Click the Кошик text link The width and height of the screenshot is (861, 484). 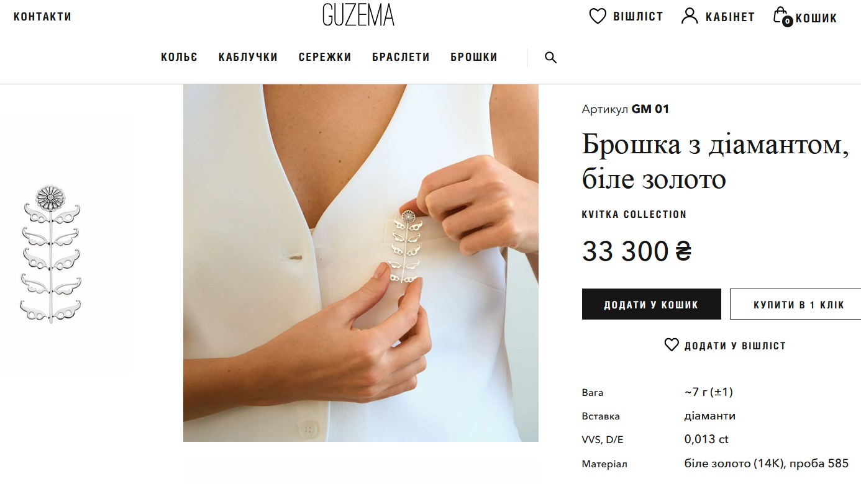point(816,18)
